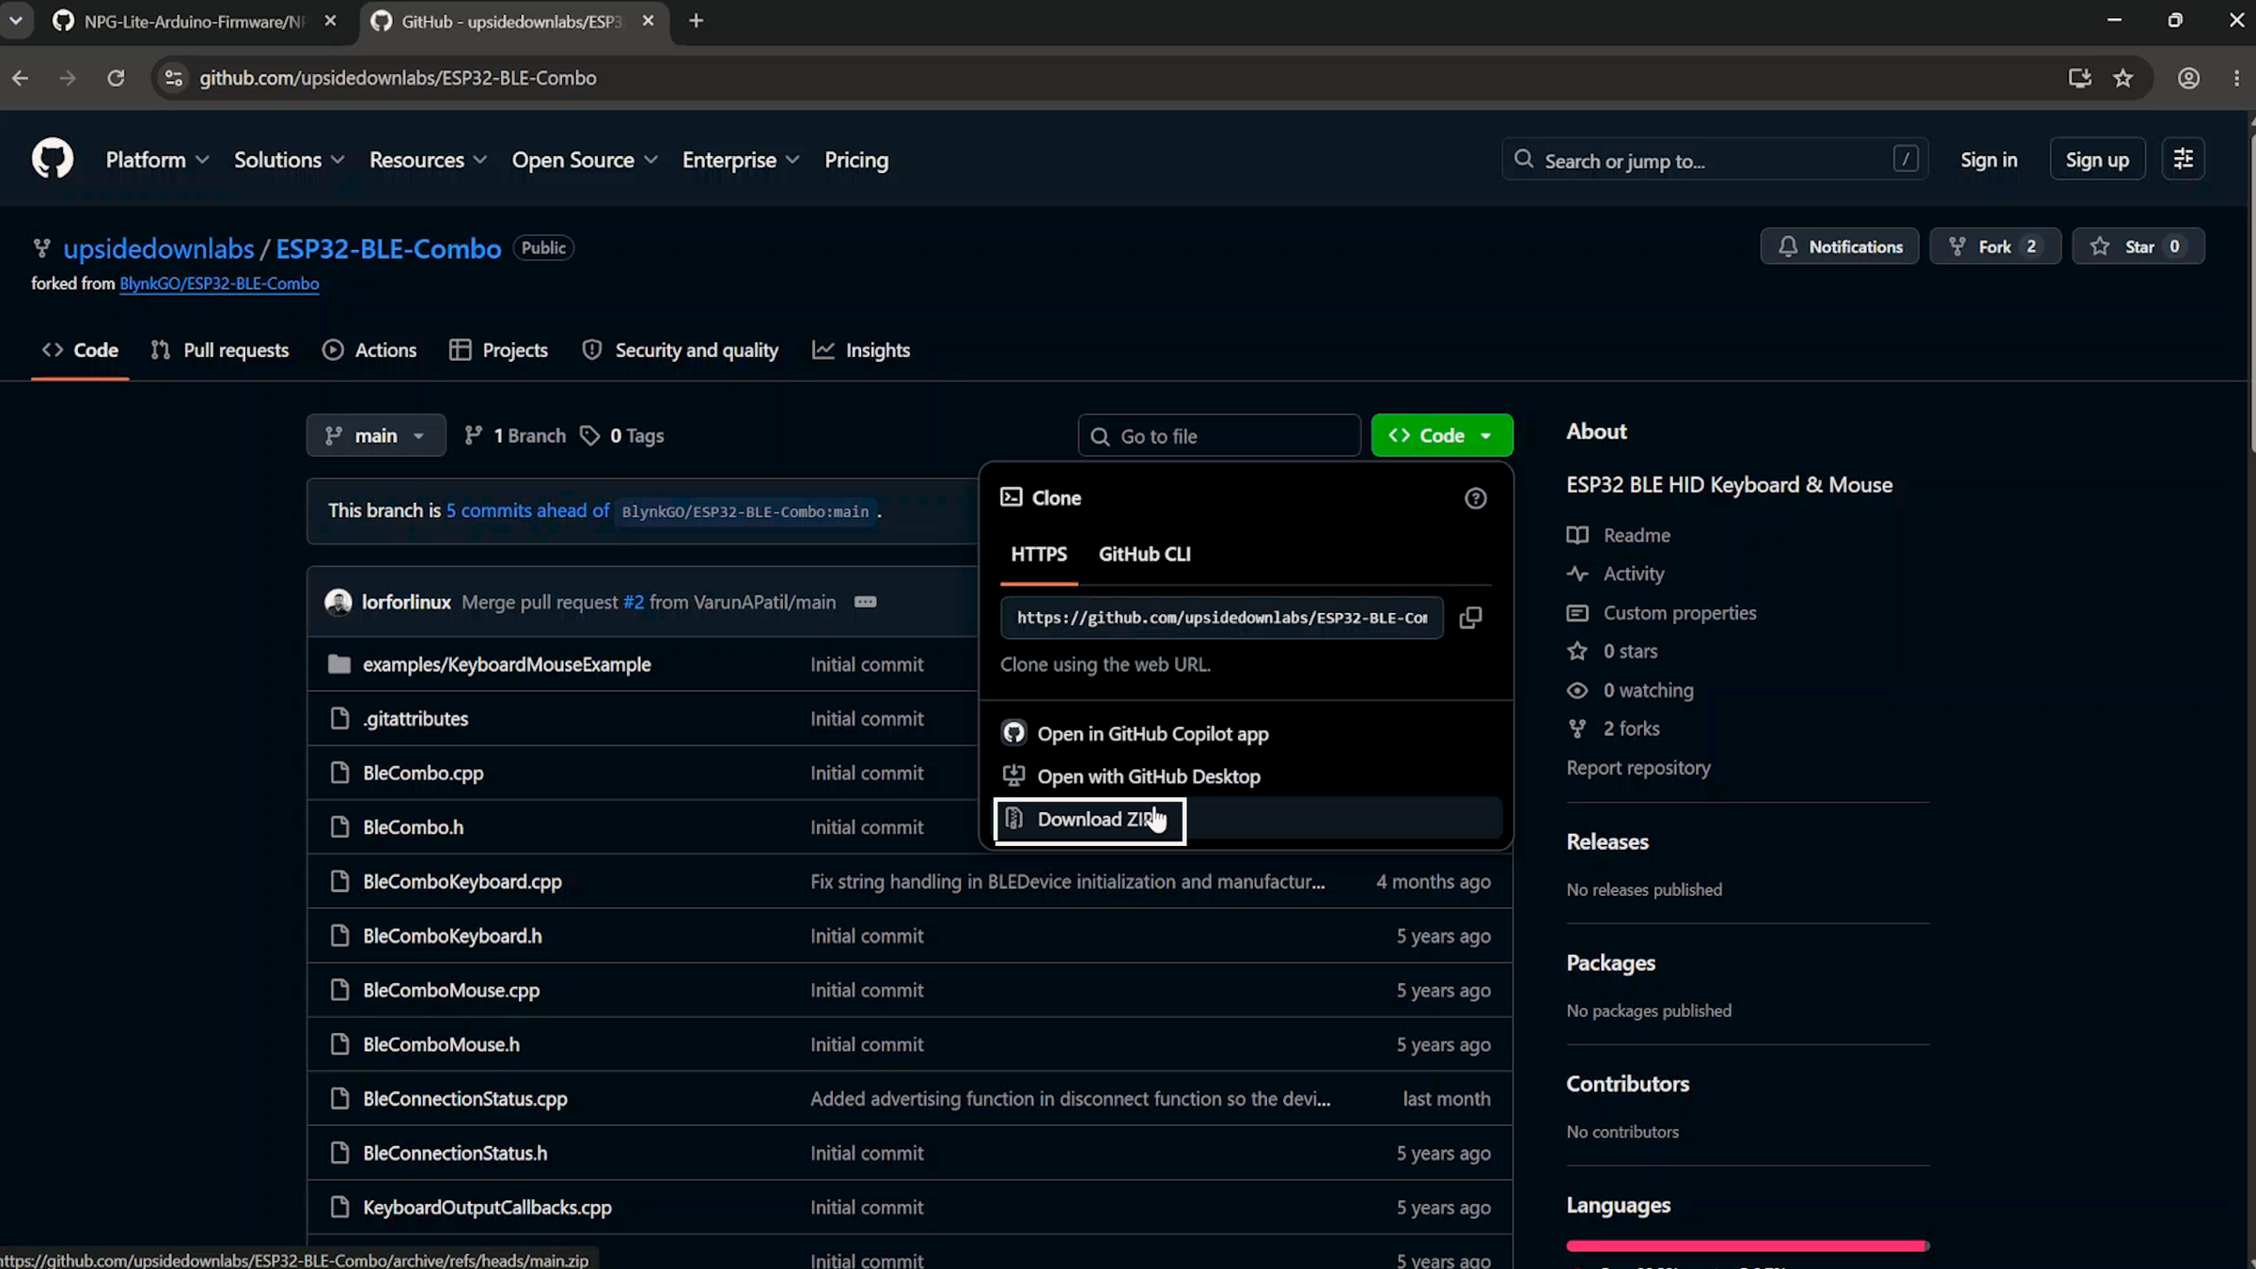The width and height of the screenshot is (2256, 1269).
Task: Open the BleConnectionStatus.cpp file
Action: click(x=465, y=1099)
